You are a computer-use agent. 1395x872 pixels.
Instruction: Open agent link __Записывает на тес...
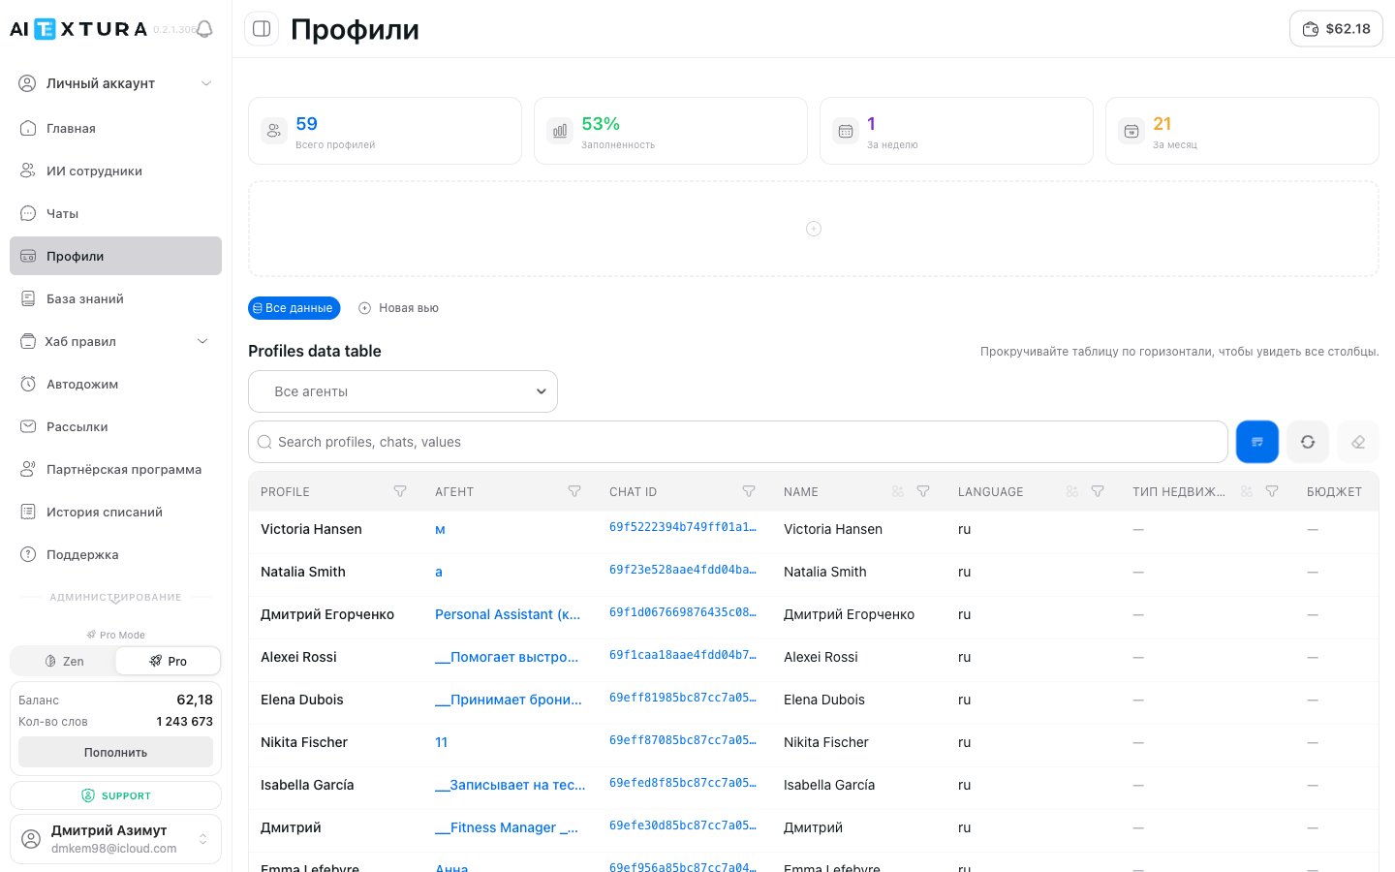tap(511, 785)
